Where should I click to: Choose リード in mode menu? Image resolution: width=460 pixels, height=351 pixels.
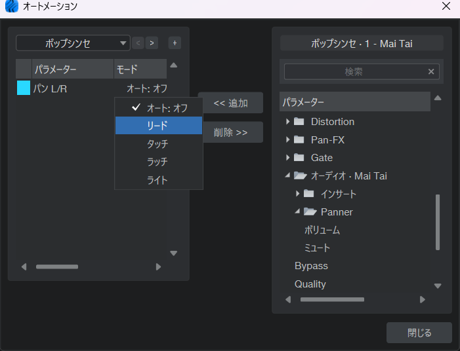point(159,126)
